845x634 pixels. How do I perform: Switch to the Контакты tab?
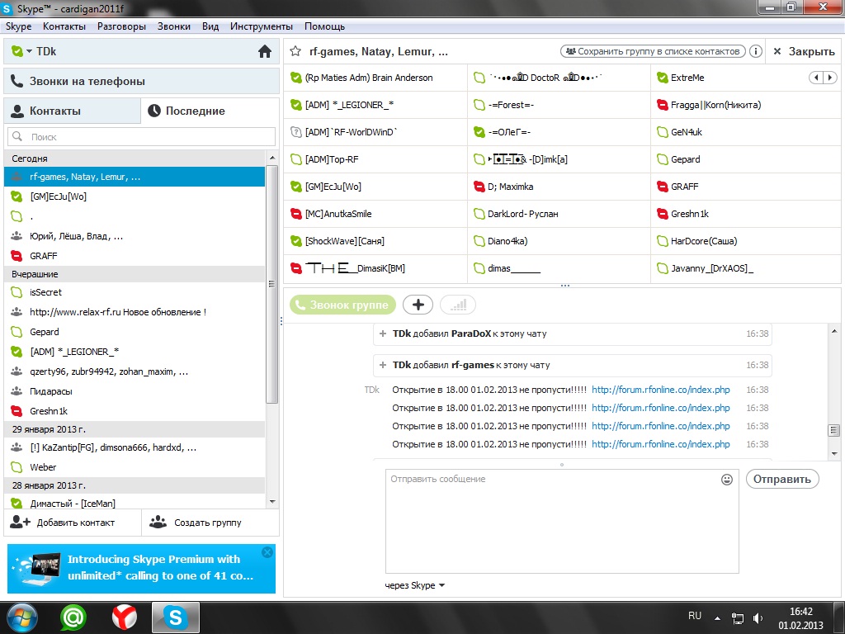[x=73, y=111]
